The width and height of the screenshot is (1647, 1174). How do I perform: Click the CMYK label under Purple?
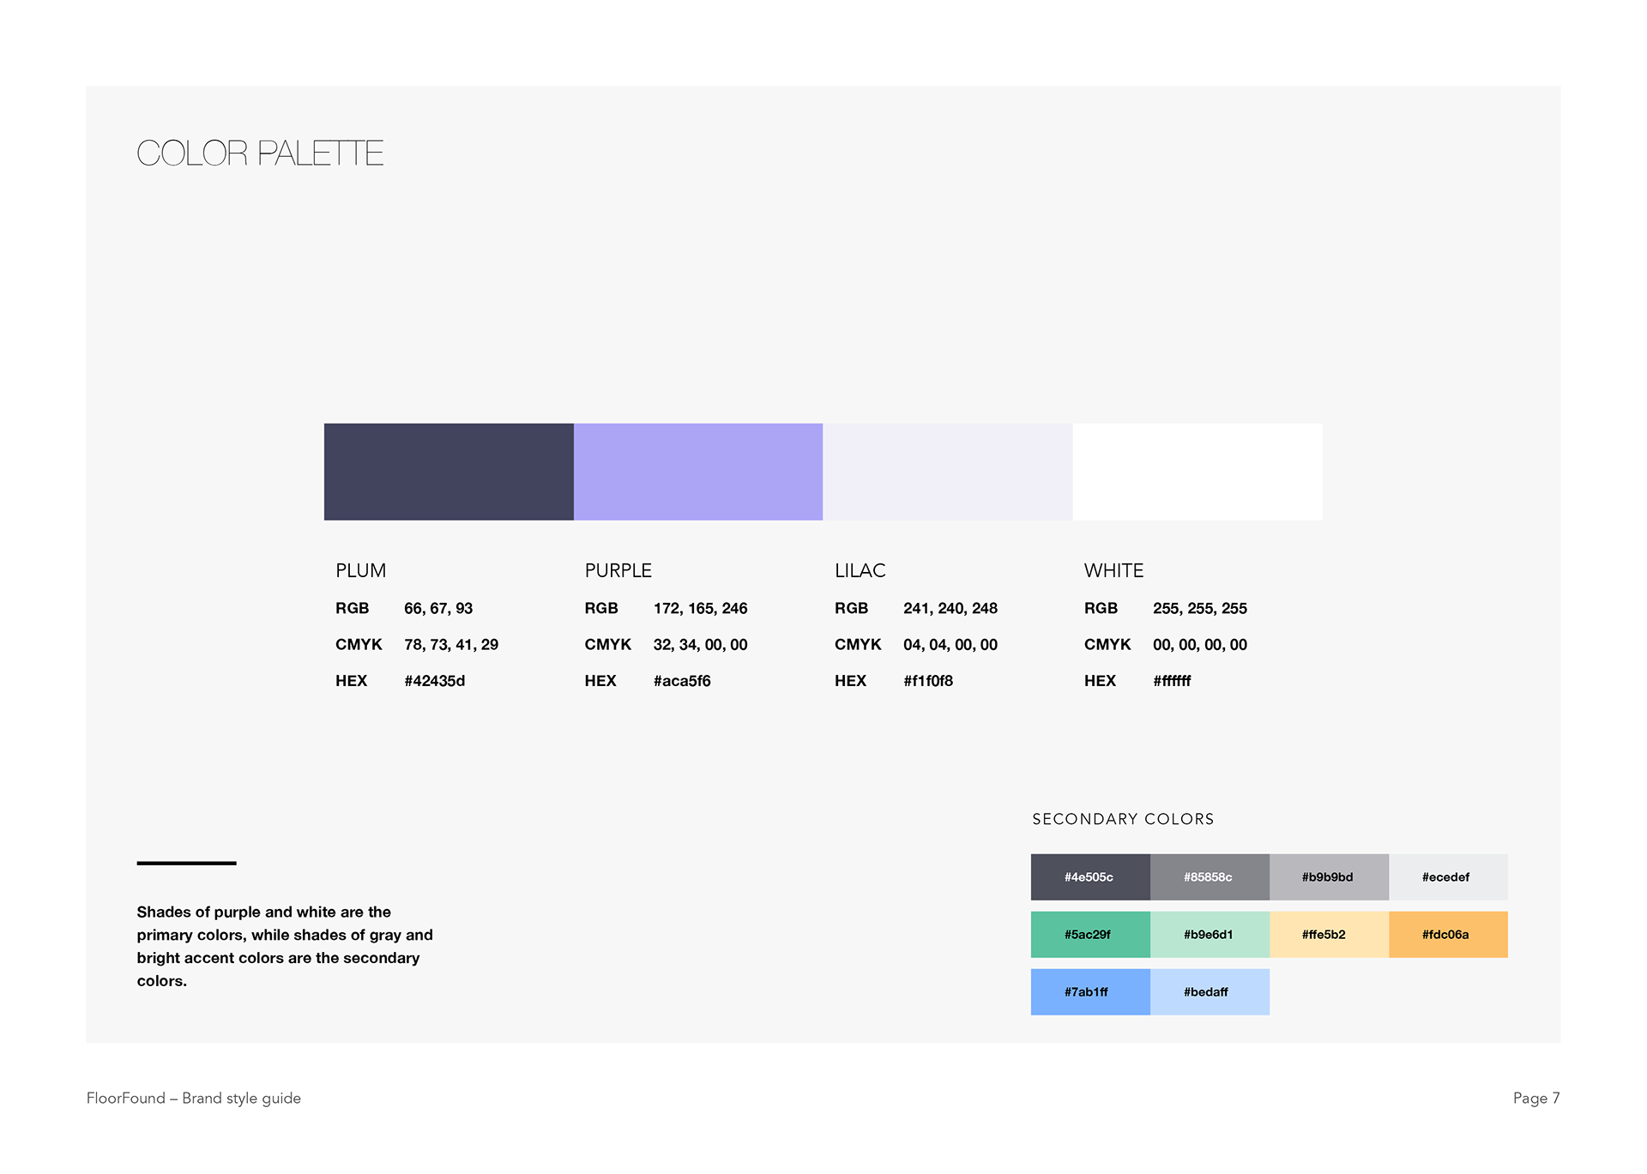[x=607, y=644]
